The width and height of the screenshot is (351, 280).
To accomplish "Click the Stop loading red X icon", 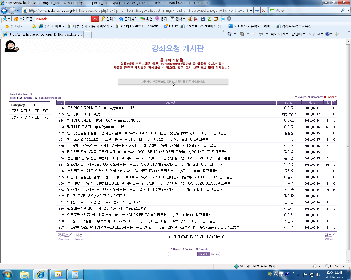I will click(264, 11).
